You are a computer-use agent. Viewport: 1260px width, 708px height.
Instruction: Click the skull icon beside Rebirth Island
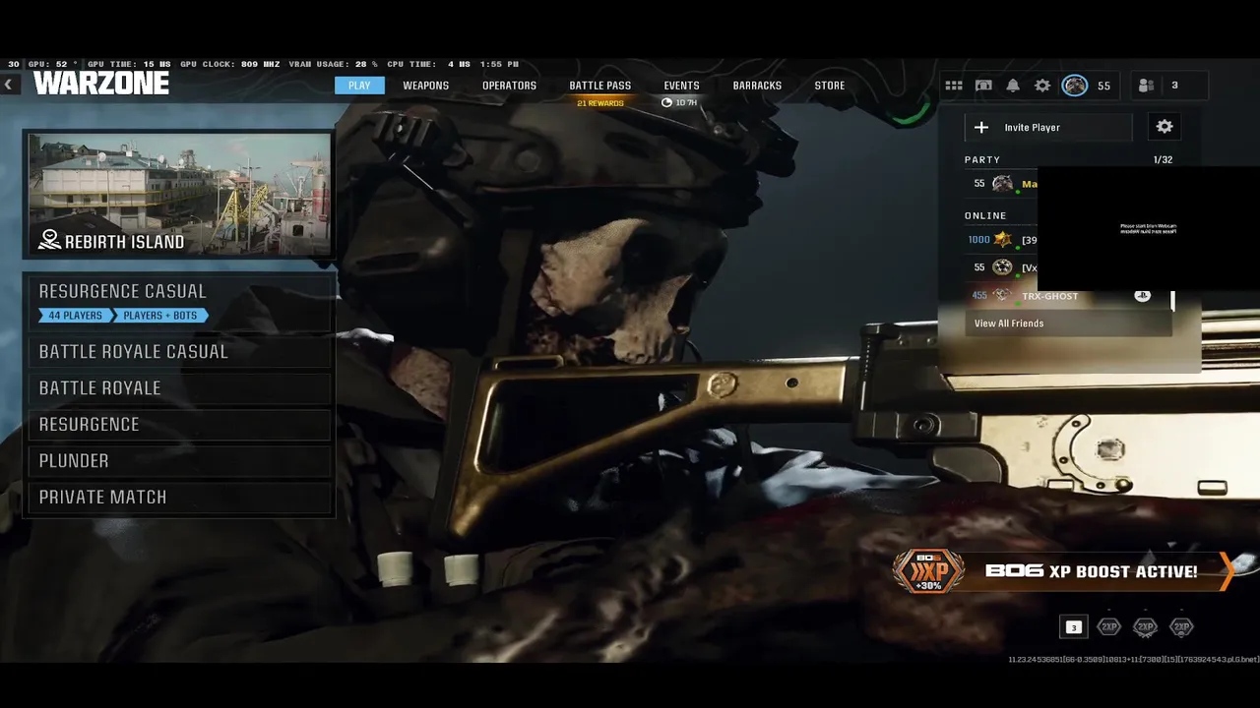(49, 240)
